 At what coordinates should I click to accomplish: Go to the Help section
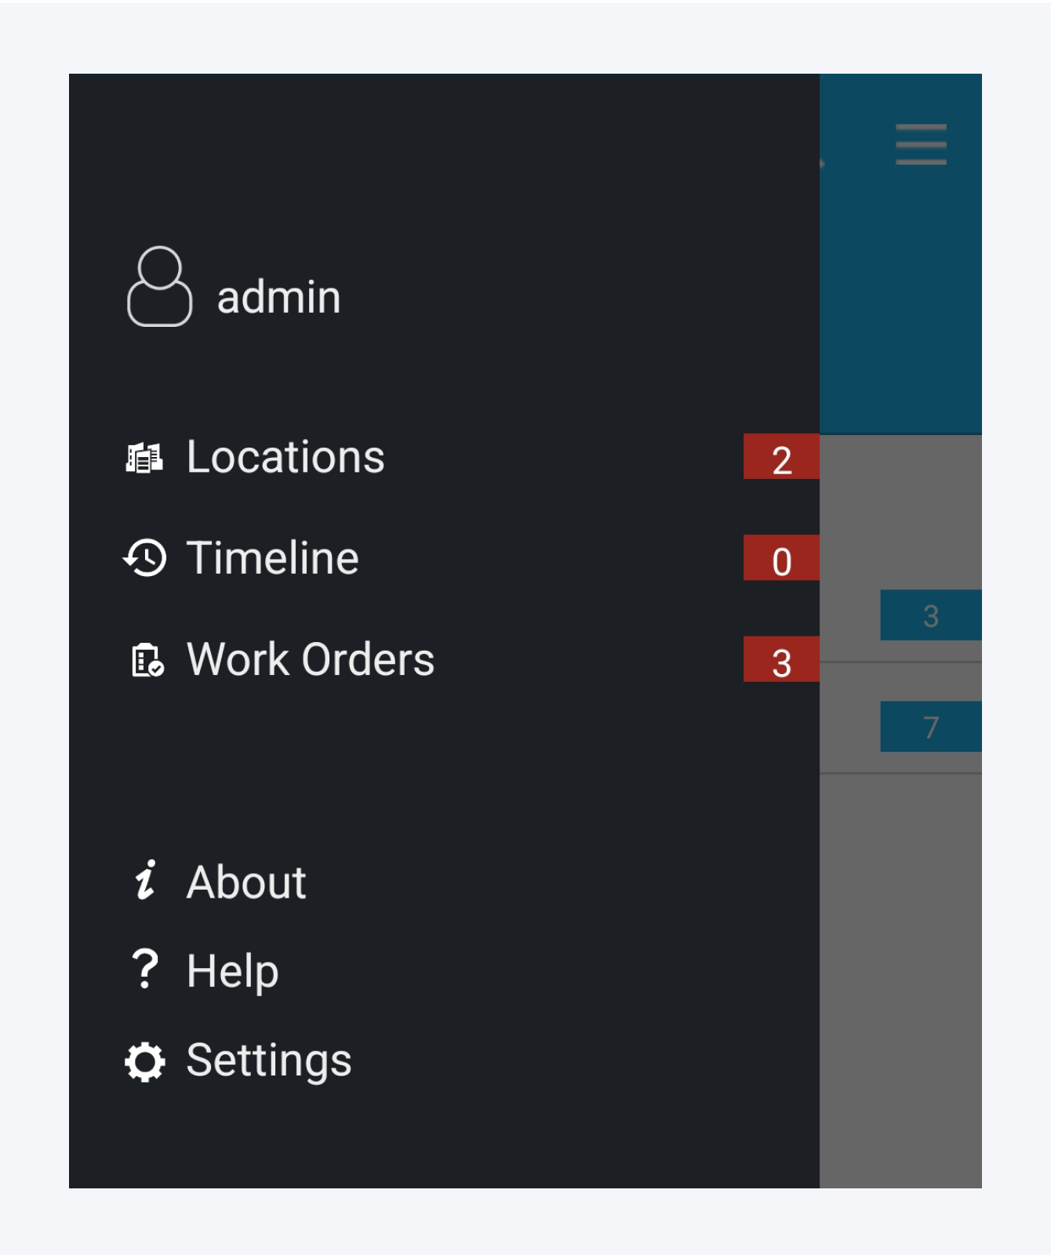coord(232,971)
